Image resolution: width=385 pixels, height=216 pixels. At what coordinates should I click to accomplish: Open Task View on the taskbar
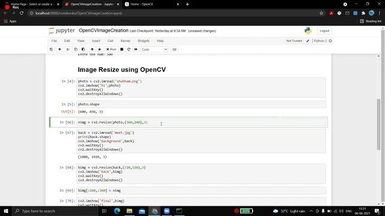[104, 211]
